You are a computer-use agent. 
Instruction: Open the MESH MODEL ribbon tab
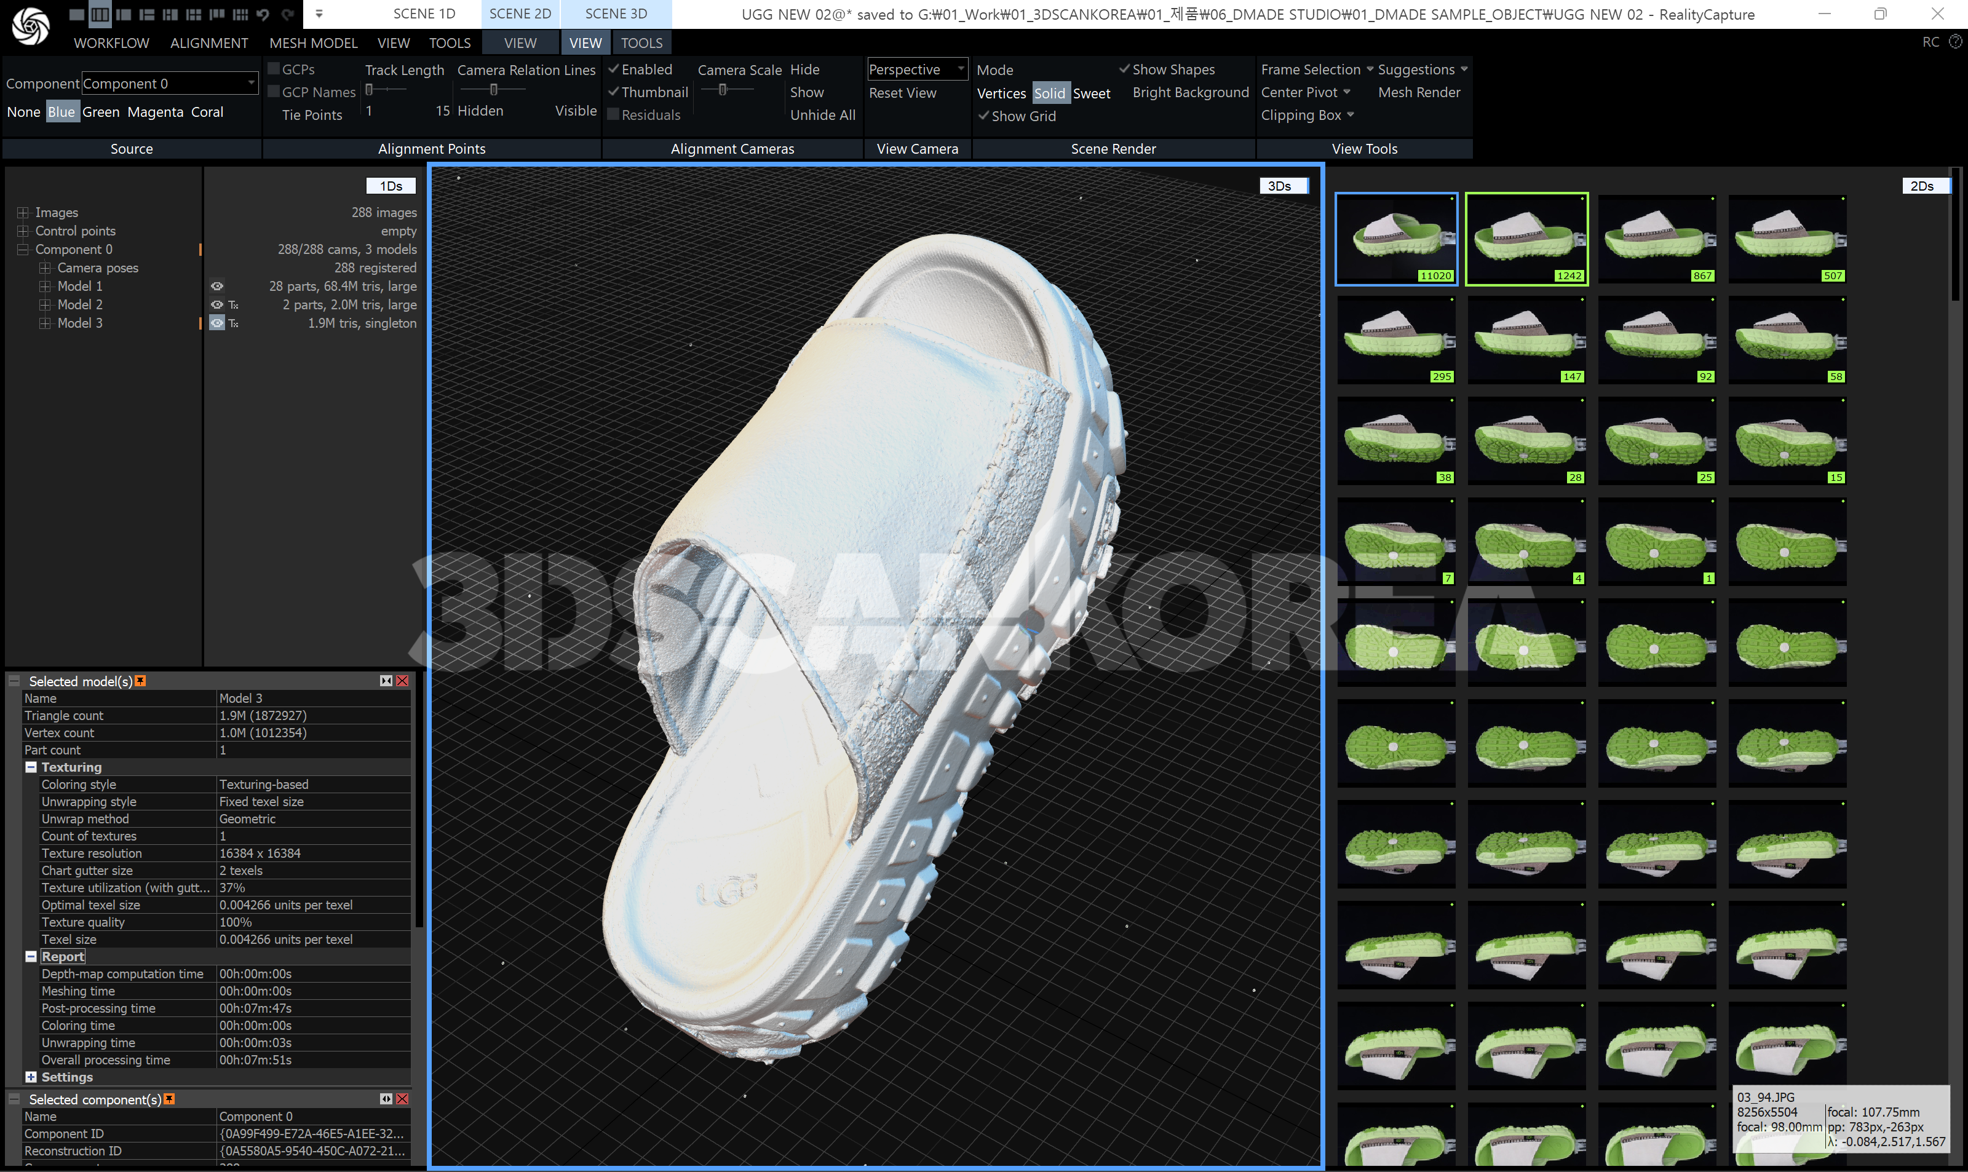click(314, 42)
